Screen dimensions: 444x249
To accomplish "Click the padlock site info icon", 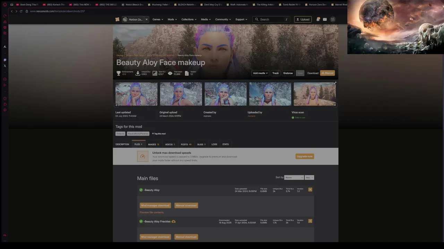I will point(27,11).
